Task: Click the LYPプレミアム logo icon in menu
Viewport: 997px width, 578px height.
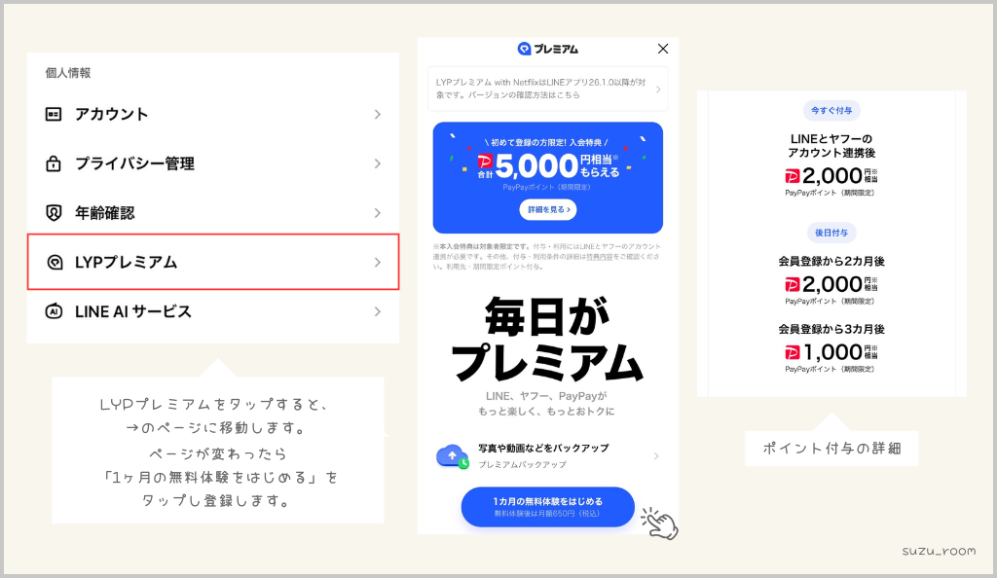Action: click(55, 263)
